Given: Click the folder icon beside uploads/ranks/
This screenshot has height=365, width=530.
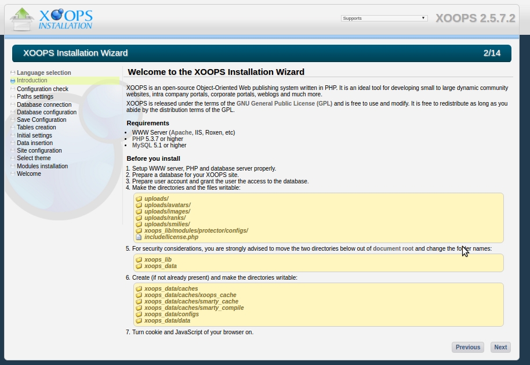Looking at the screenshot, I should pyautogui.click(x=139, y=218).
